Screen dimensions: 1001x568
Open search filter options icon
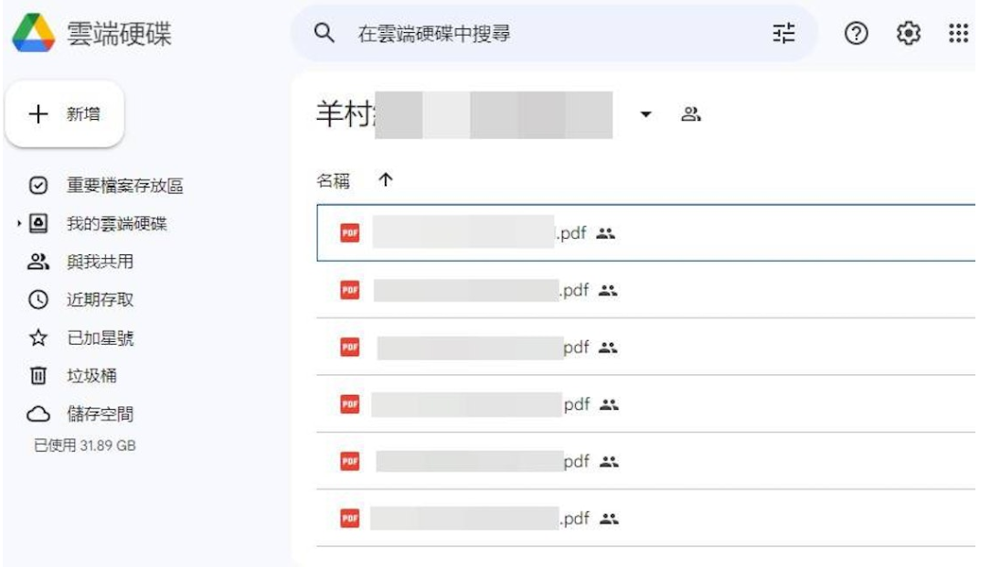click(x=783, y=34)
